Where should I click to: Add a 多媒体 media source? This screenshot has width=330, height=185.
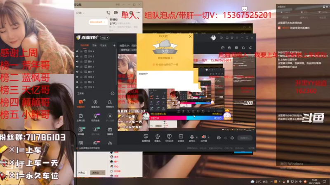181,138
